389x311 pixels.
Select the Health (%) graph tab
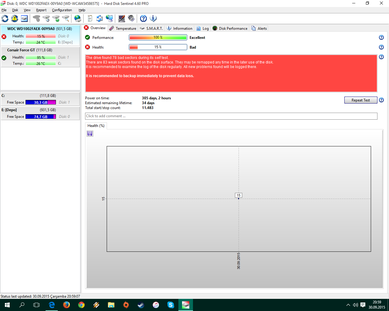point(96,126)
